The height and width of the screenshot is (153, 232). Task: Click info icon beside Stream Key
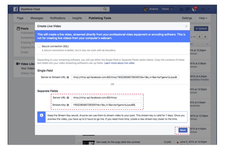[x=68, y=105]
